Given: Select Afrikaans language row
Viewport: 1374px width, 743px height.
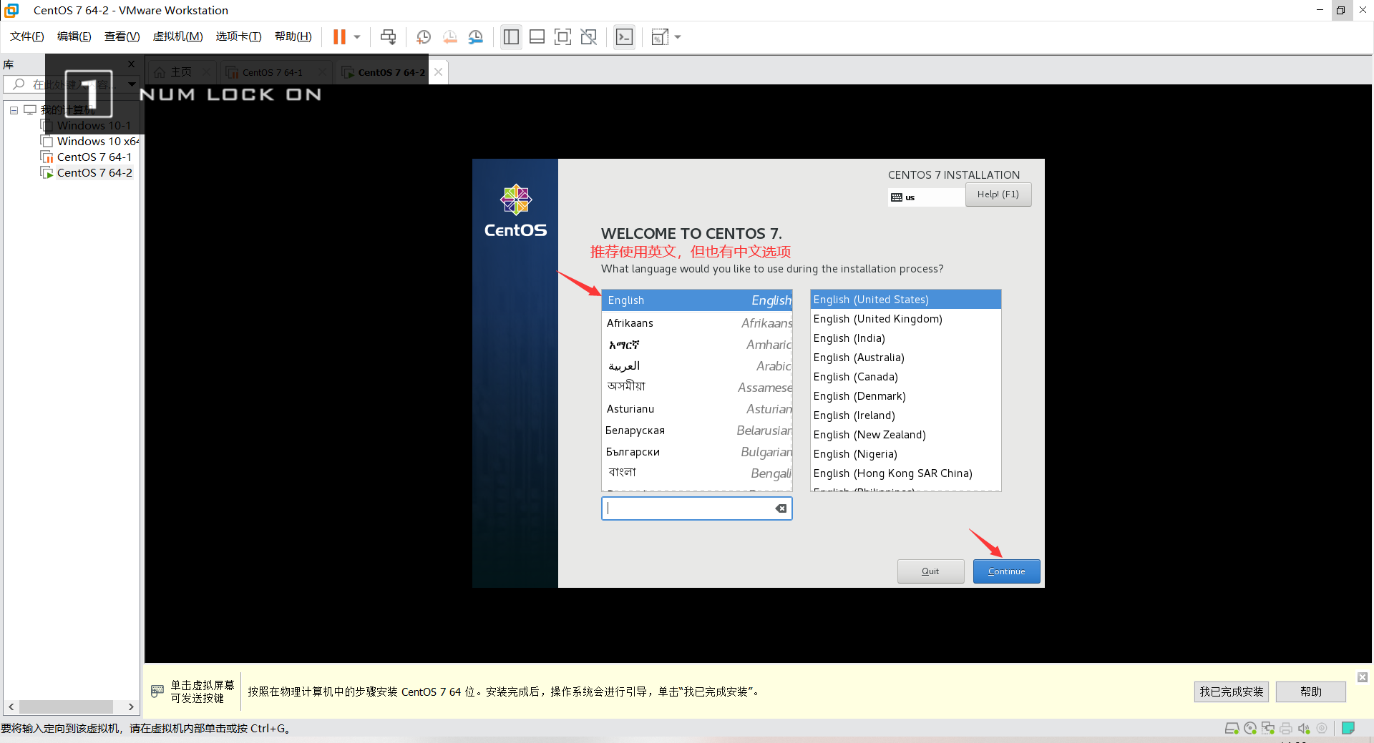Looking at the screenshot, I should tap(697, 323).
